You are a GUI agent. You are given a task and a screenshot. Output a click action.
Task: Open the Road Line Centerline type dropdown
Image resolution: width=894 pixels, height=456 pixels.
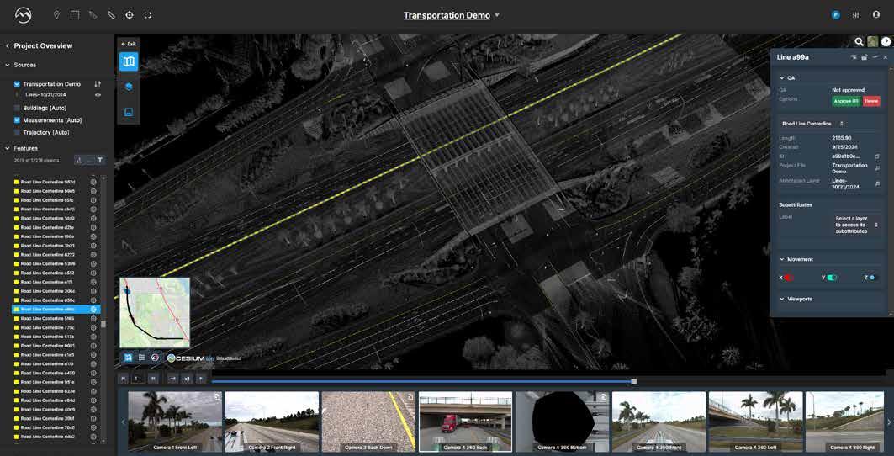coord(813,124)
